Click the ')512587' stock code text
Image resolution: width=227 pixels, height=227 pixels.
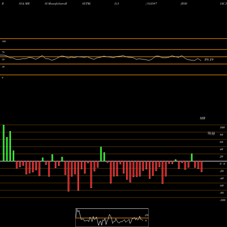(x=151, y=4)
